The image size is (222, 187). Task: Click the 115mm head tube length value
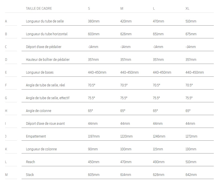[x=158, y=149]
